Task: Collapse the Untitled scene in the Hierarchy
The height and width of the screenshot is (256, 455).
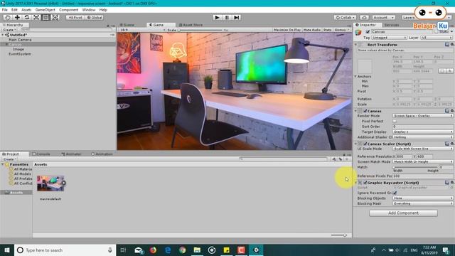Action: (x=3, y=35)
